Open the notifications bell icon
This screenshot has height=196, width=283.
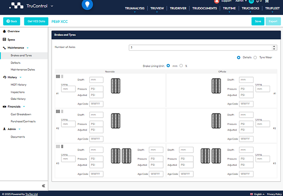pos(257,1)
